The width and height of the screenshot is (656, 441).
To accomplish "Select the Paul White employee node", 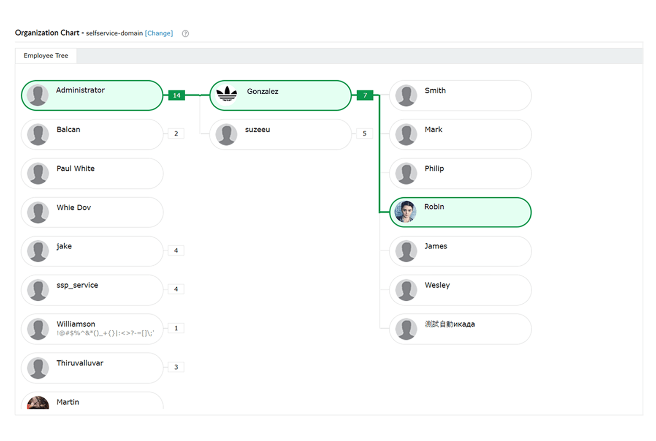I will click(92, 173).
